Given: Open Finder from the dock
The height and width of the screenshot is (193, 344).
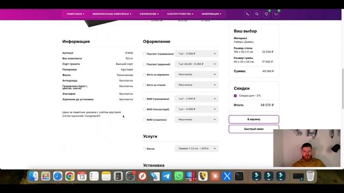Looking at the screenshot, I should [33, 176].
